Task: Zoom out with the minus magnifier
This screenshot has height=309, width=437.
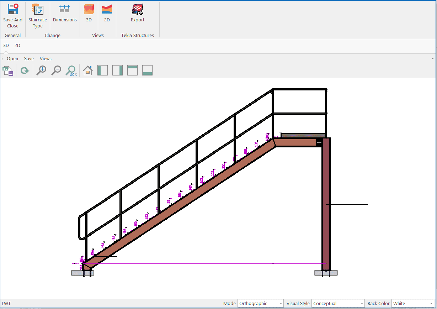Action: 56,70
